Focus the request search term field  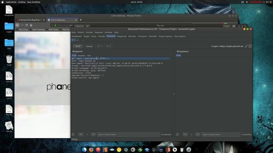pos(128,134)
